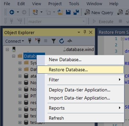Collapse the code region on line 1
This screenshot has width=129, height=126.
pos(123,39)
